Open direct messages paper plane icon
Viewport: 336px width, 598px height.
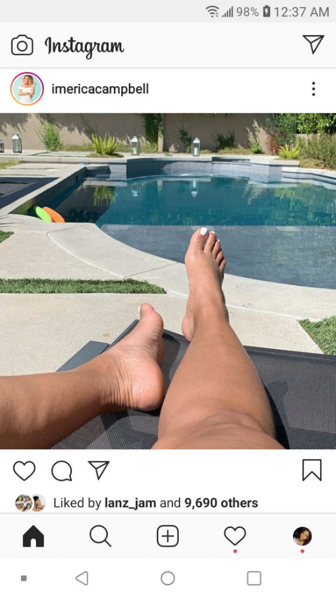pyautogui.click(x=313, y=44)
